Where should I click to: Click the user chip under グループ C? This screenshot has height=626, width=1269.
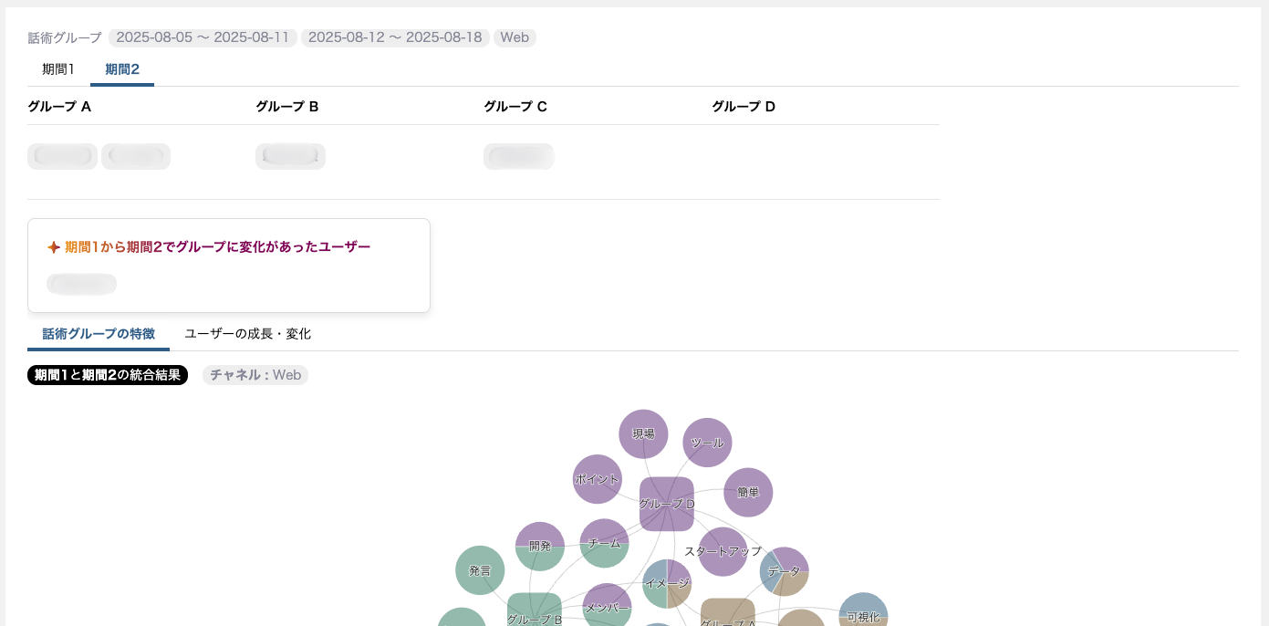(x=518, y=157)
